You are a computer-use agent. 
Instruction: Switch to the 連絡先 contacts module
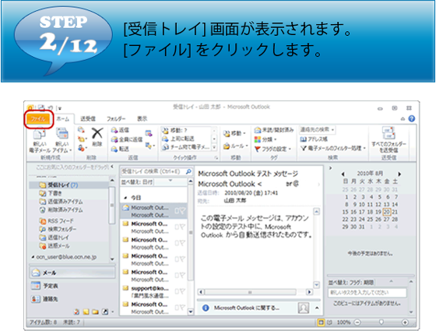pos(72,299)
